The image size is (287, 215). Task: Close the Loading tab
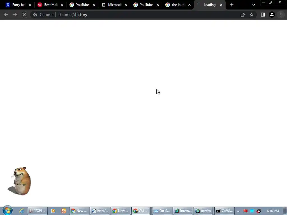[221, 5]
